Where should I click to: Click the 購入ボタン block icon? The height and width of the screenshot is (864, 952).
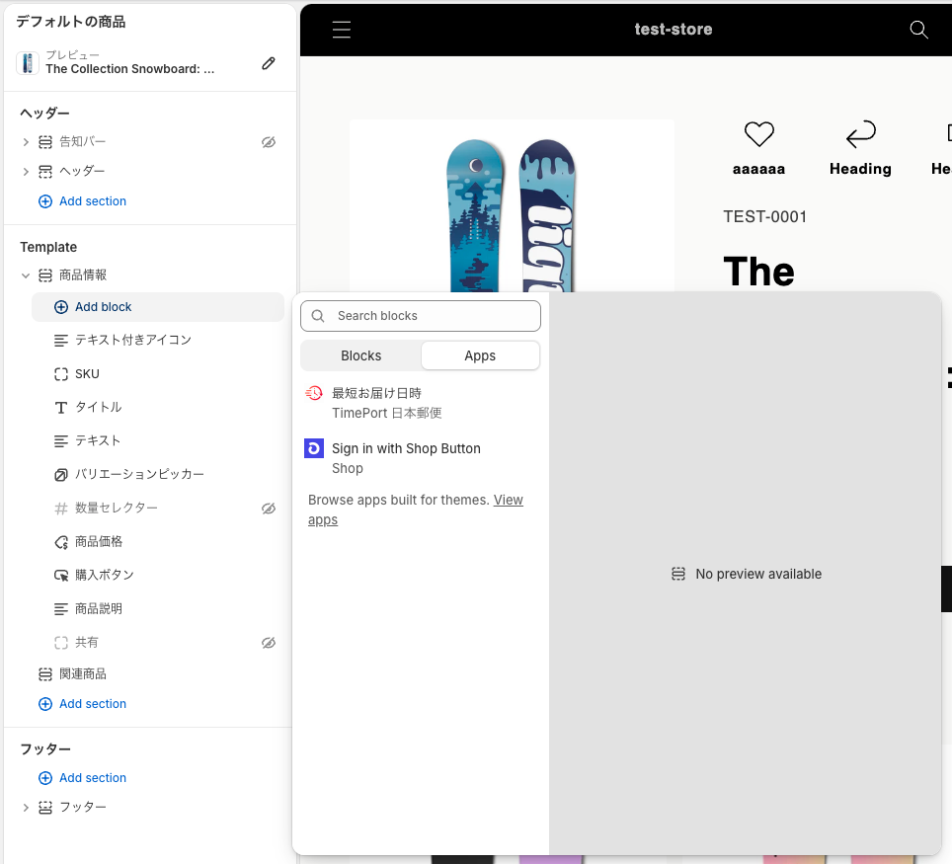point(61,576)
